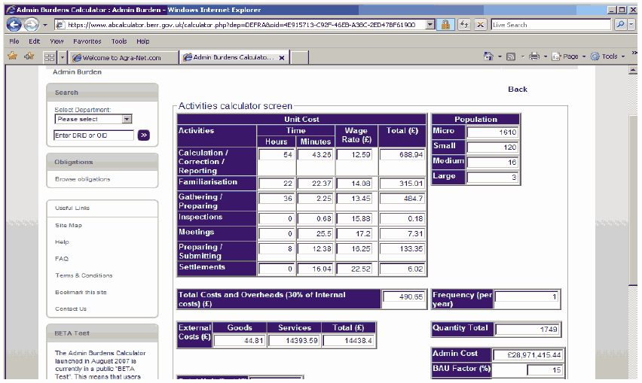The height and width of the screenshot is (383, 642).
Task: Close the Admin Burdens Calculator tab
Action: click(282, 58)
